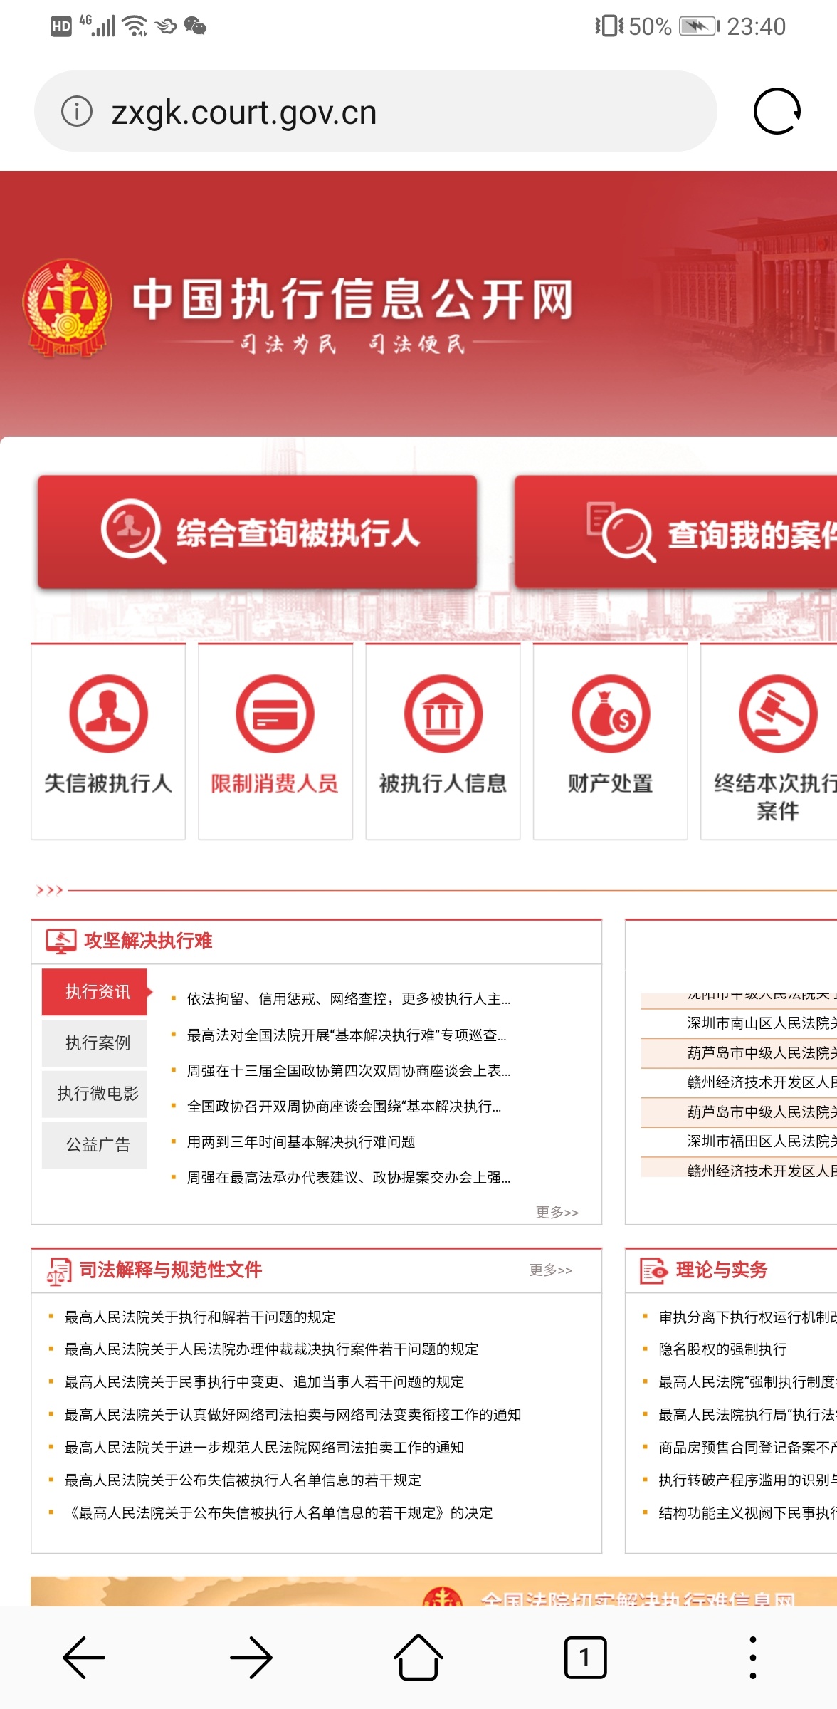Open 关于人民法院办理仲裁裁决执行案件若干问题的规定
The image size is (837, 1709).
click(x=271, y=1349)
